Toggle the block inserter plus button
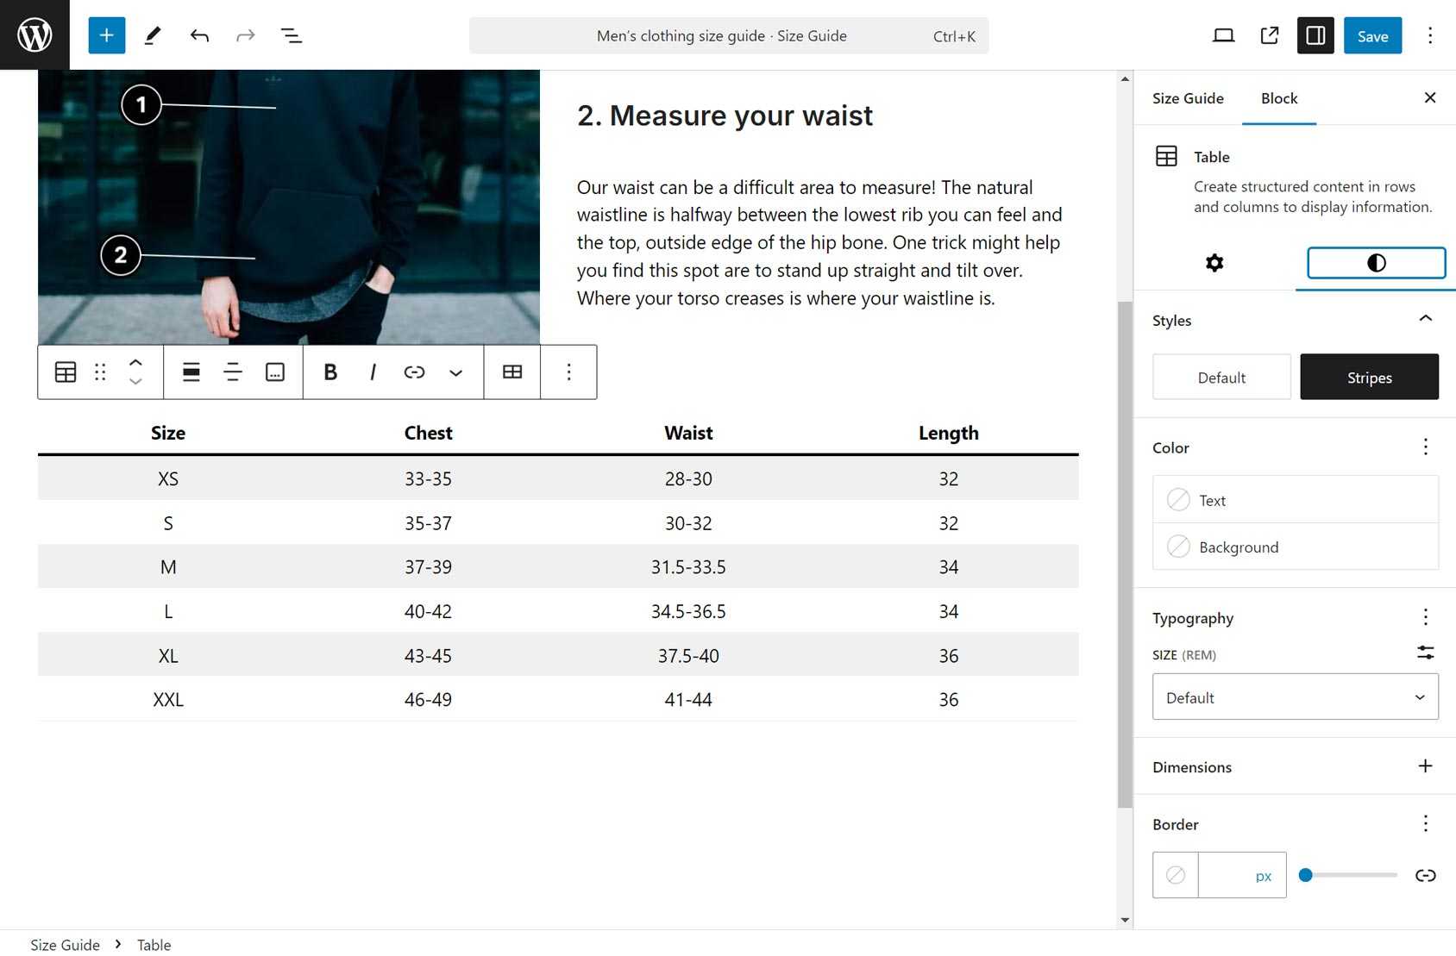1456x956 pixels. [x=107, y=35]
